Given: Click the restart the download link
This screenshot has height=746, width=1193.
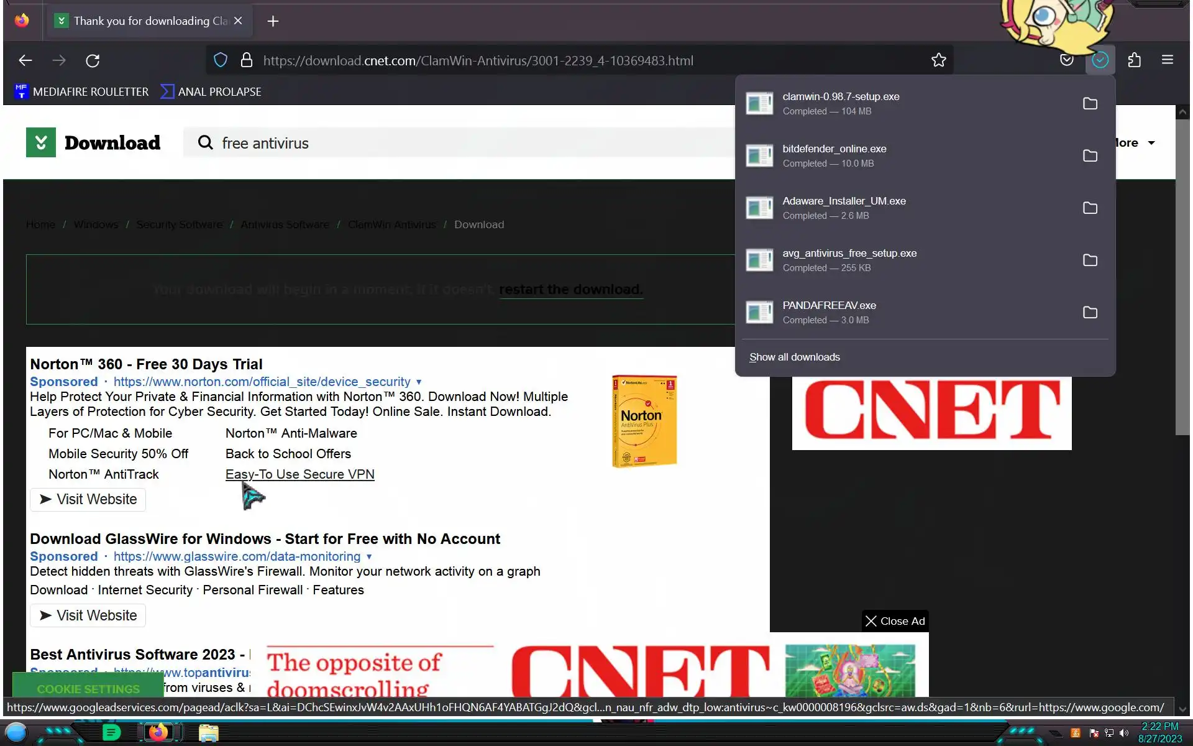Looking at the screenshot, I should [570, 290].
